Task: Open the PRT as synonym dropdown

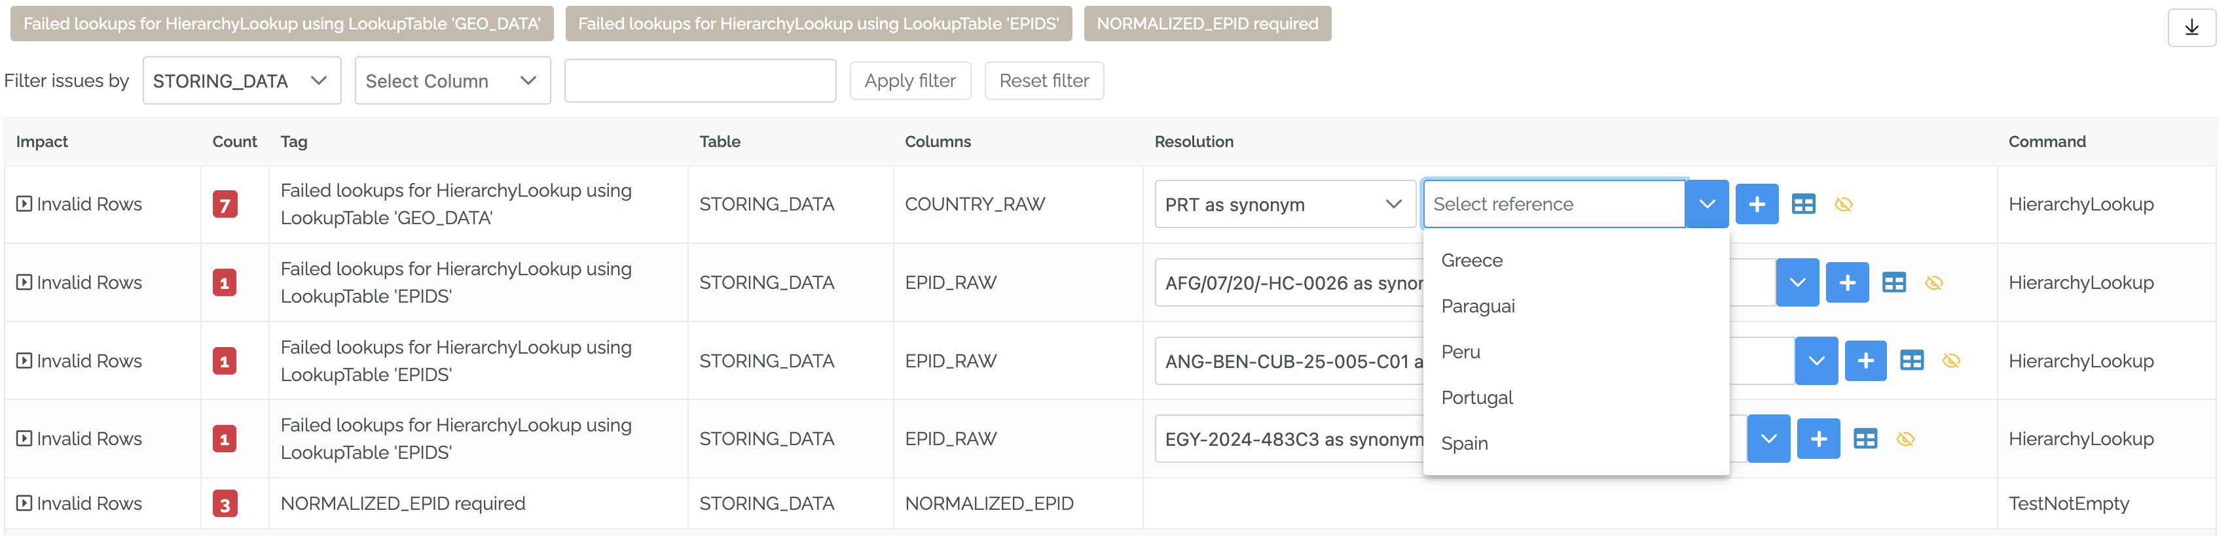Action: [x=1285, y=204]
